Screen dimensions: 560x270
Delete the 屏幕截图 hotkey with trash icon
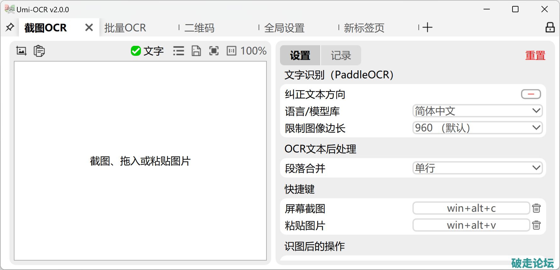(536, 208)
